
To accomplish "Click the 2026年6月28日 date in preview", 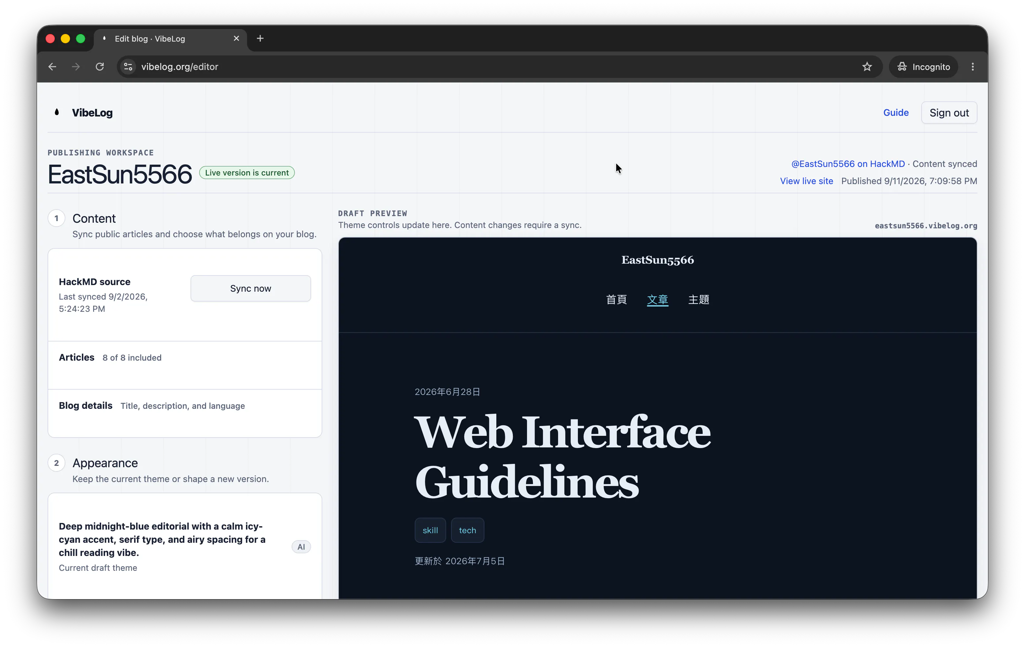I will click(447, 392).
